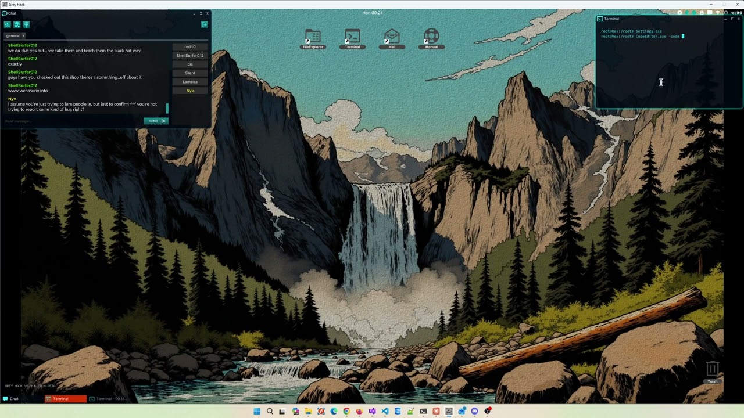This screenshot has width=744, height=418.
Task: Open Visual Studio Code from Windows taskbar
Action: 385,411
